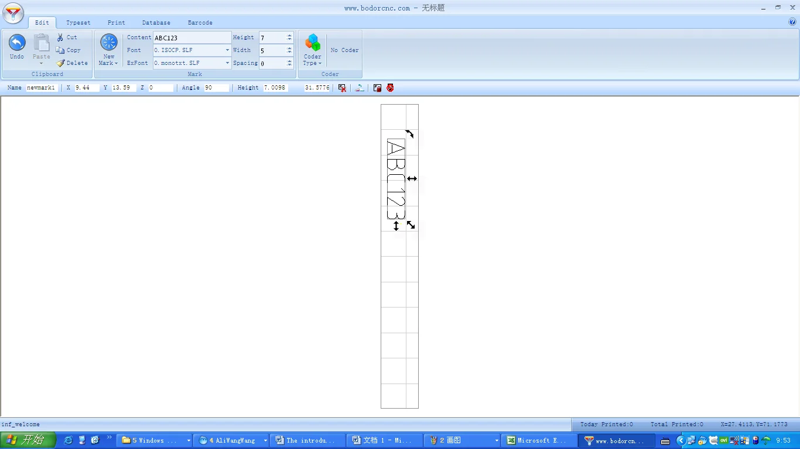The image size is (800, 449).
Task: Open the application logo menu button
Action: pyautogui.click(x=13, y=13)
